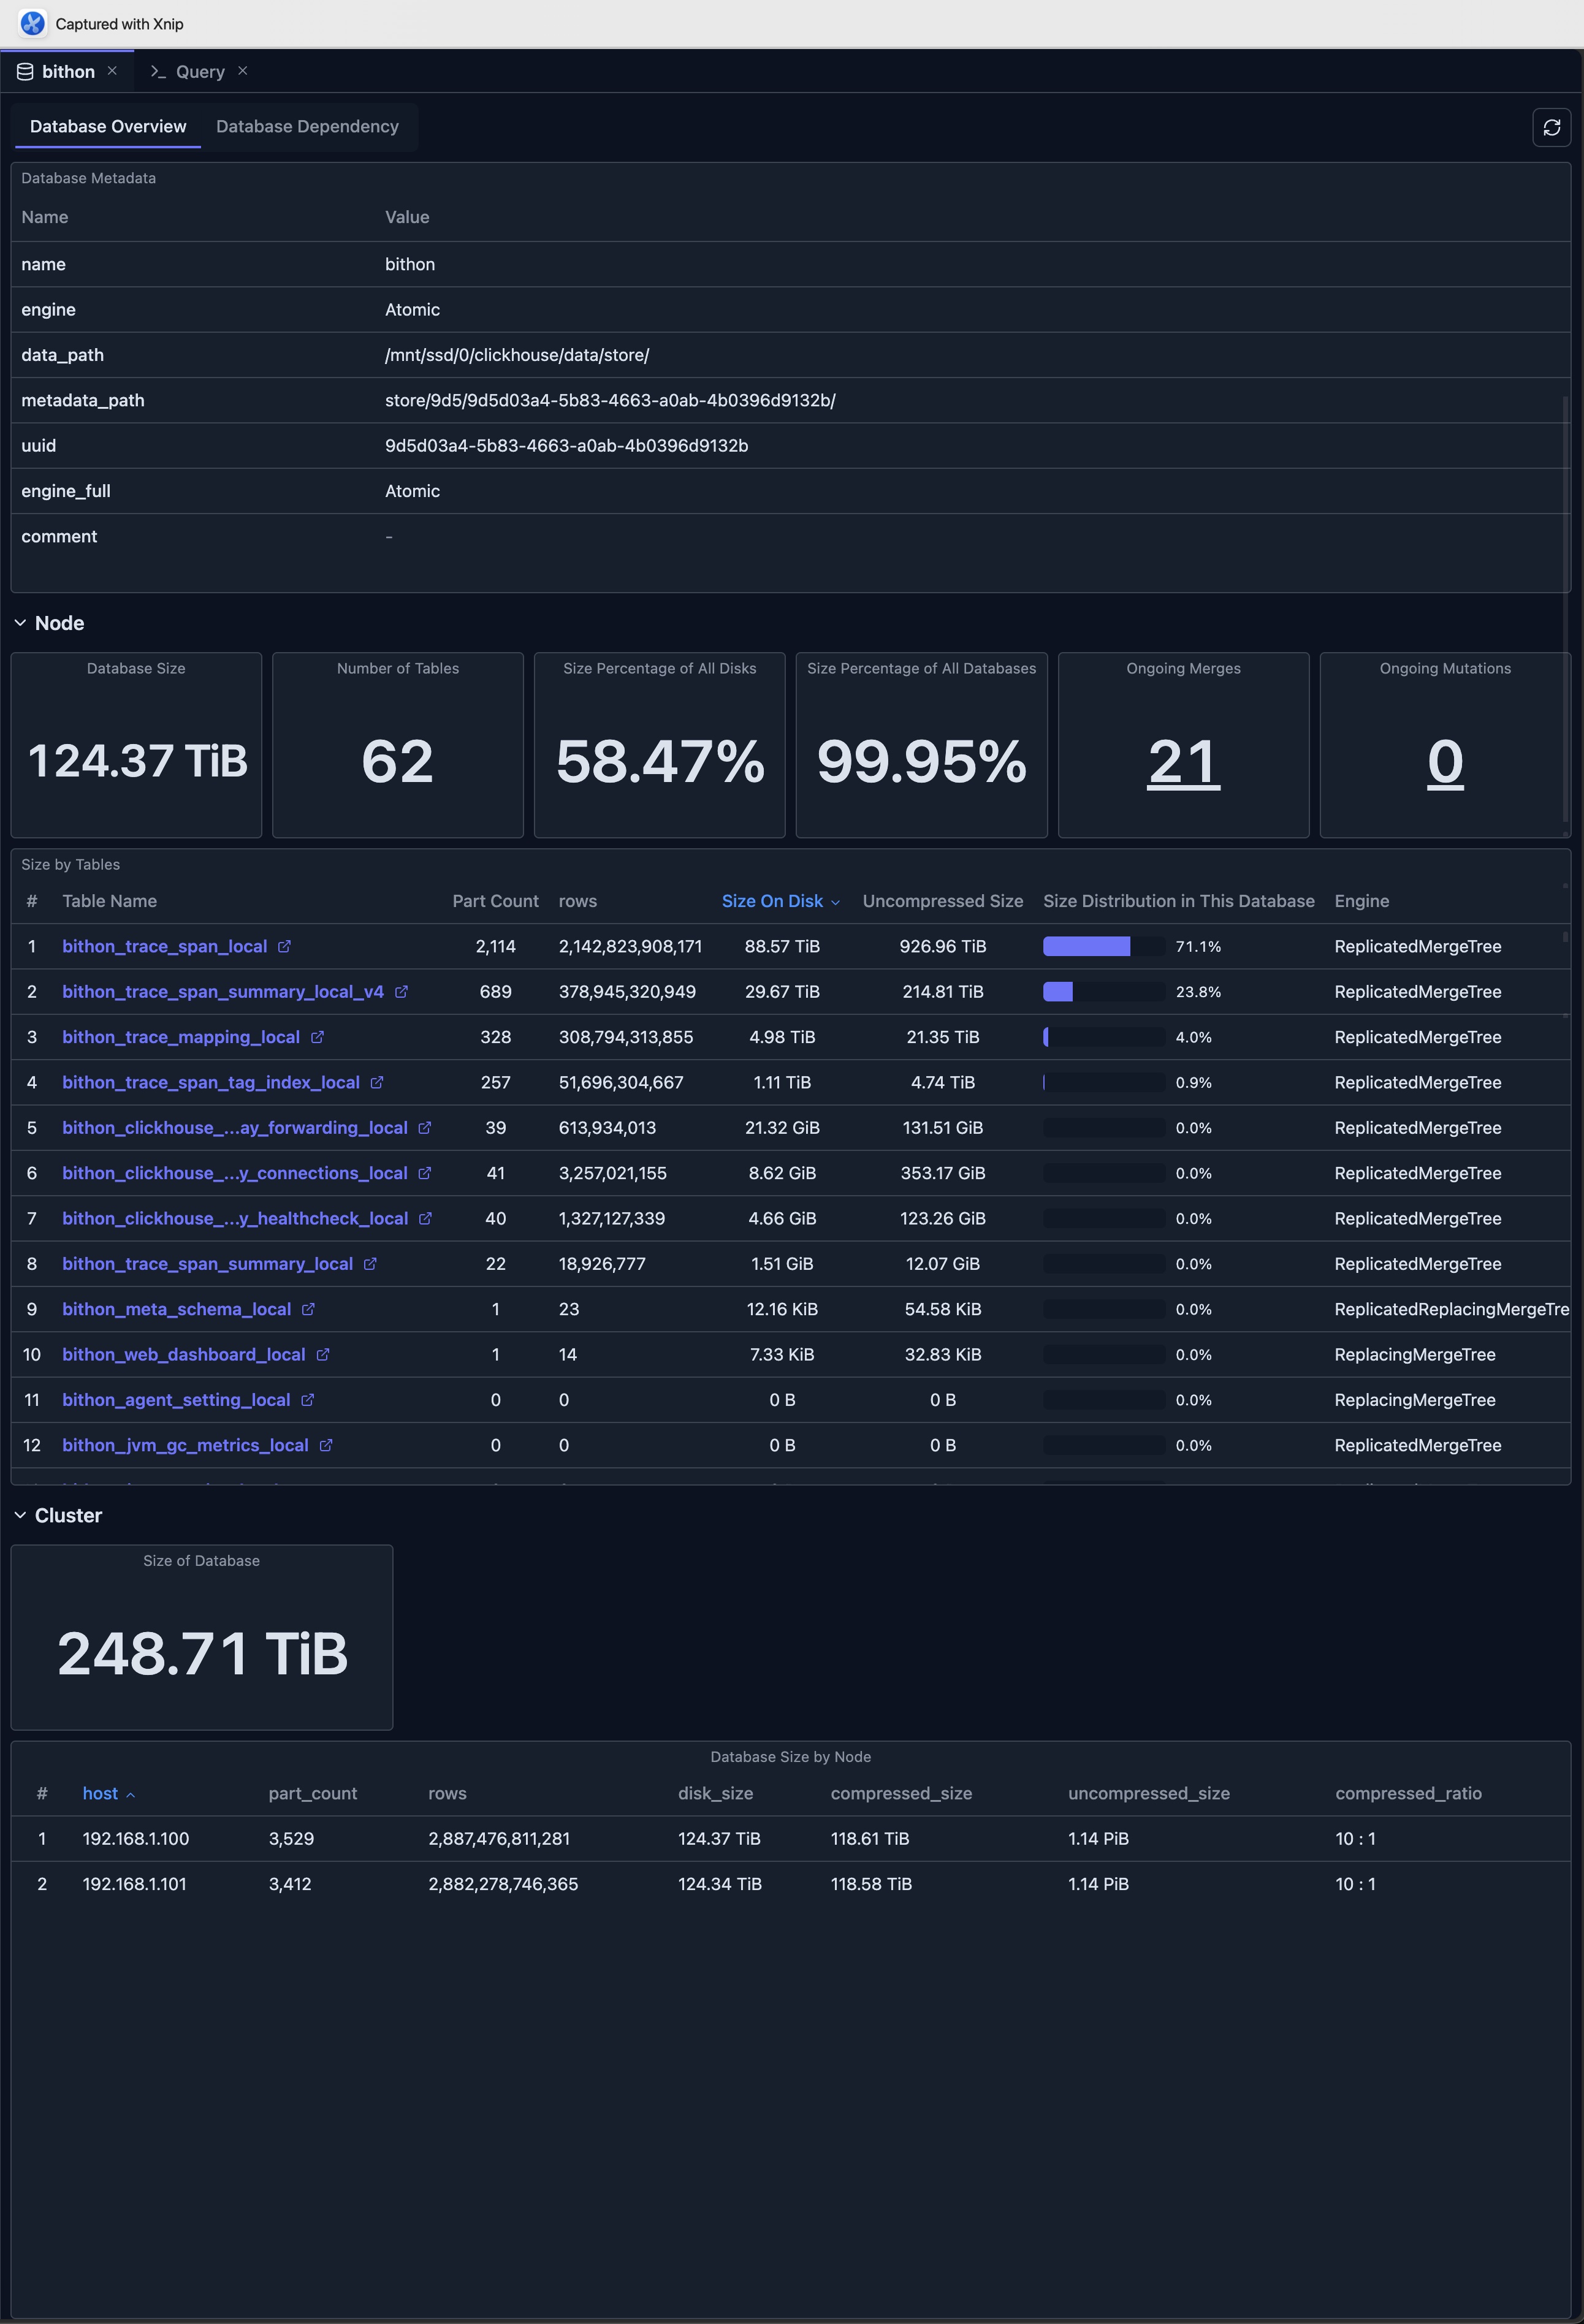Click the database icon on the bithon tab
The image size is (1584, 2324).
coord(24,70)
